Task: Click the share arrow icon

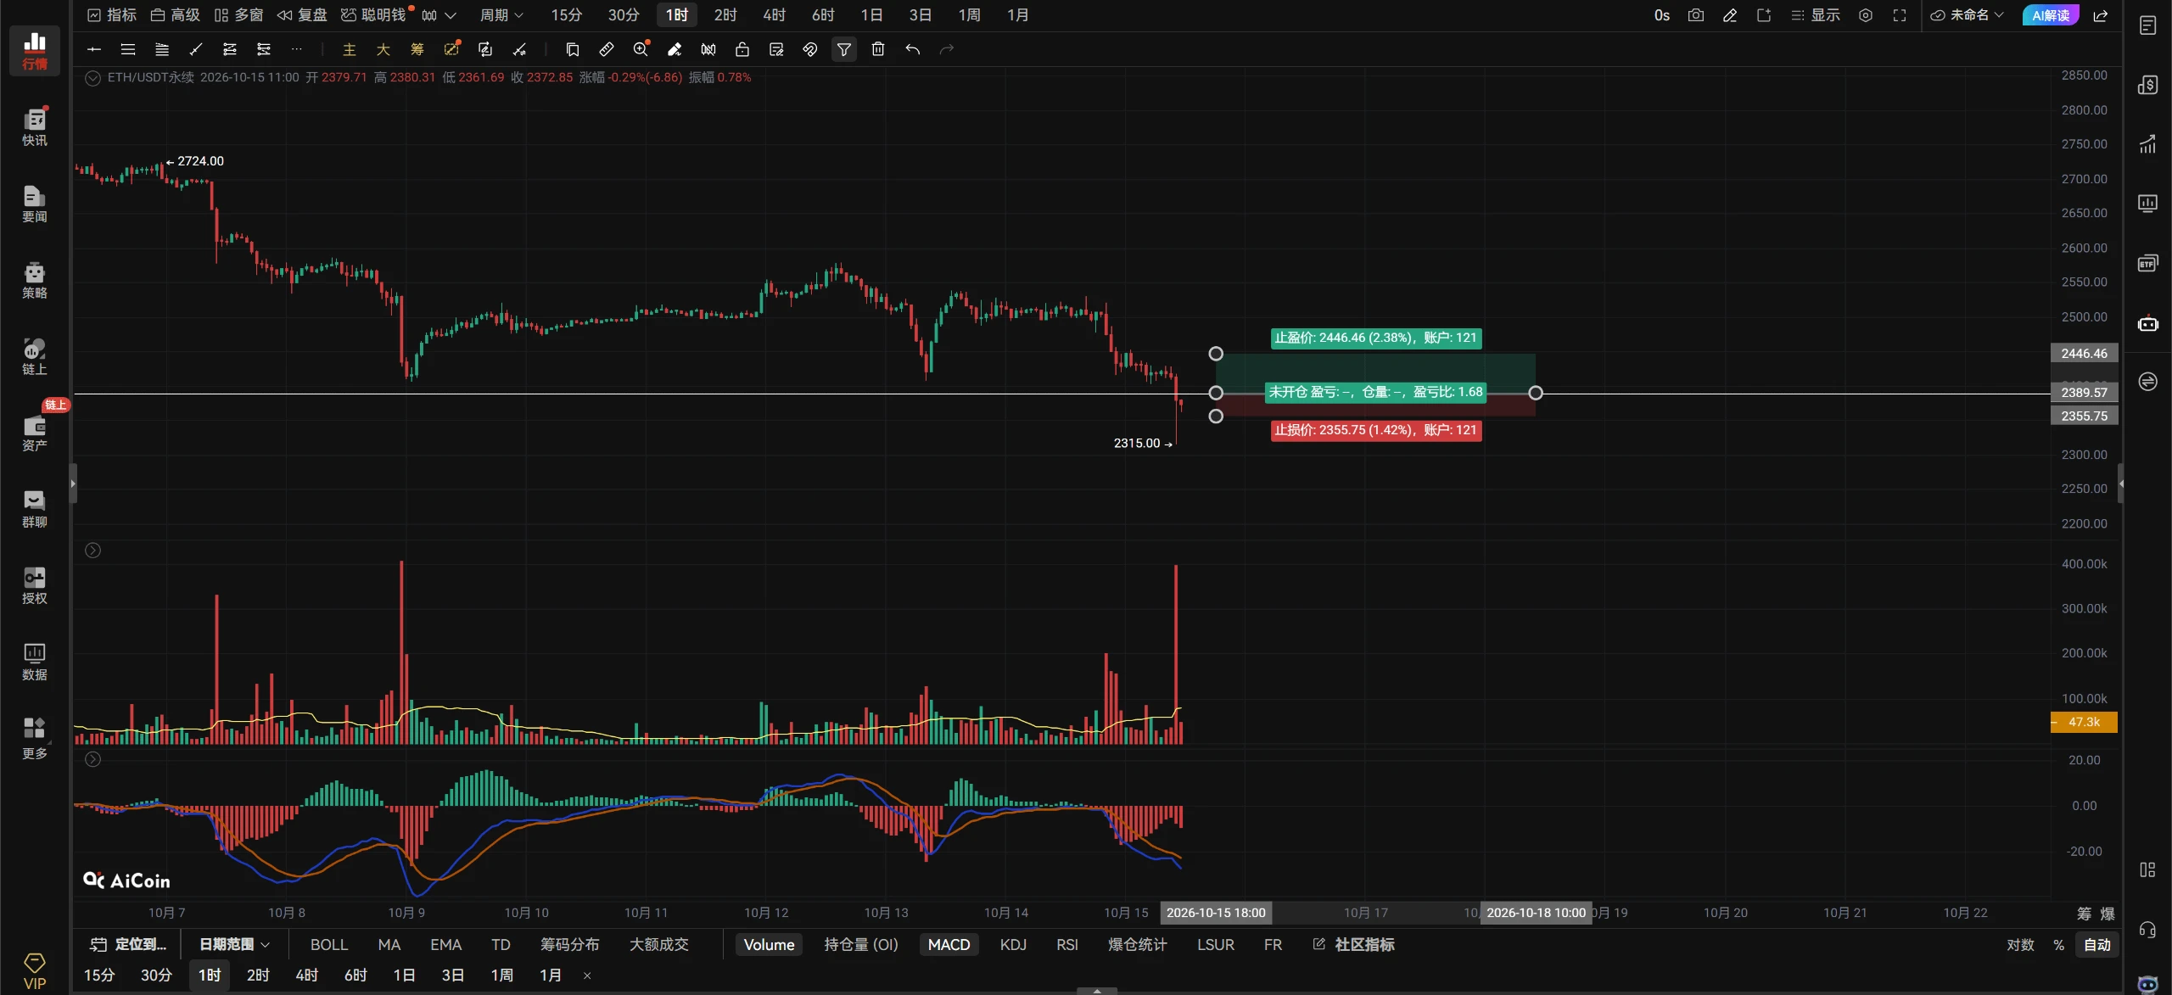Action: [2101, 15]
